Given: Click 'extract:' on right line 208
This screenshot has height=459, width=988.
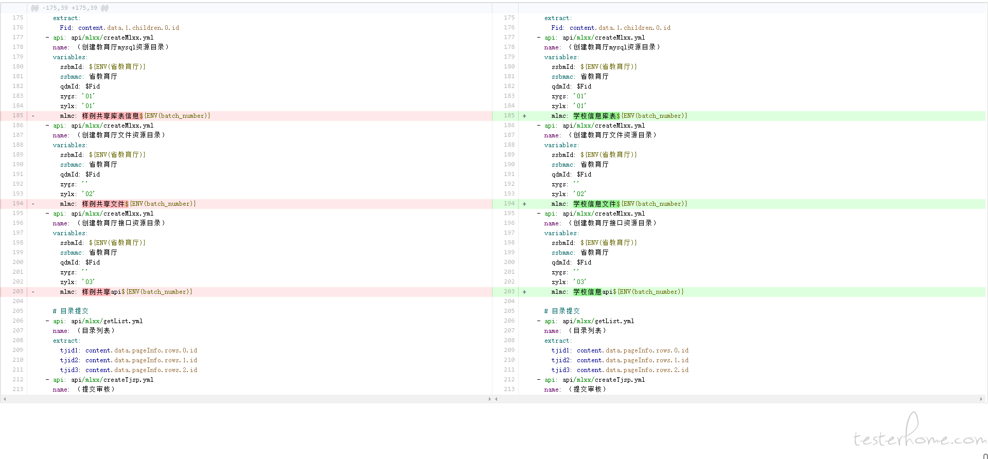Looking at the screenshot, I should [558, 341].
